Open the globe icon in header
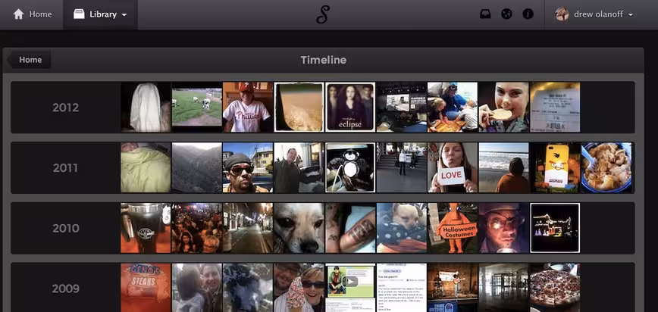The width and height of the screenshot is (658, 312). pos(506,14)
